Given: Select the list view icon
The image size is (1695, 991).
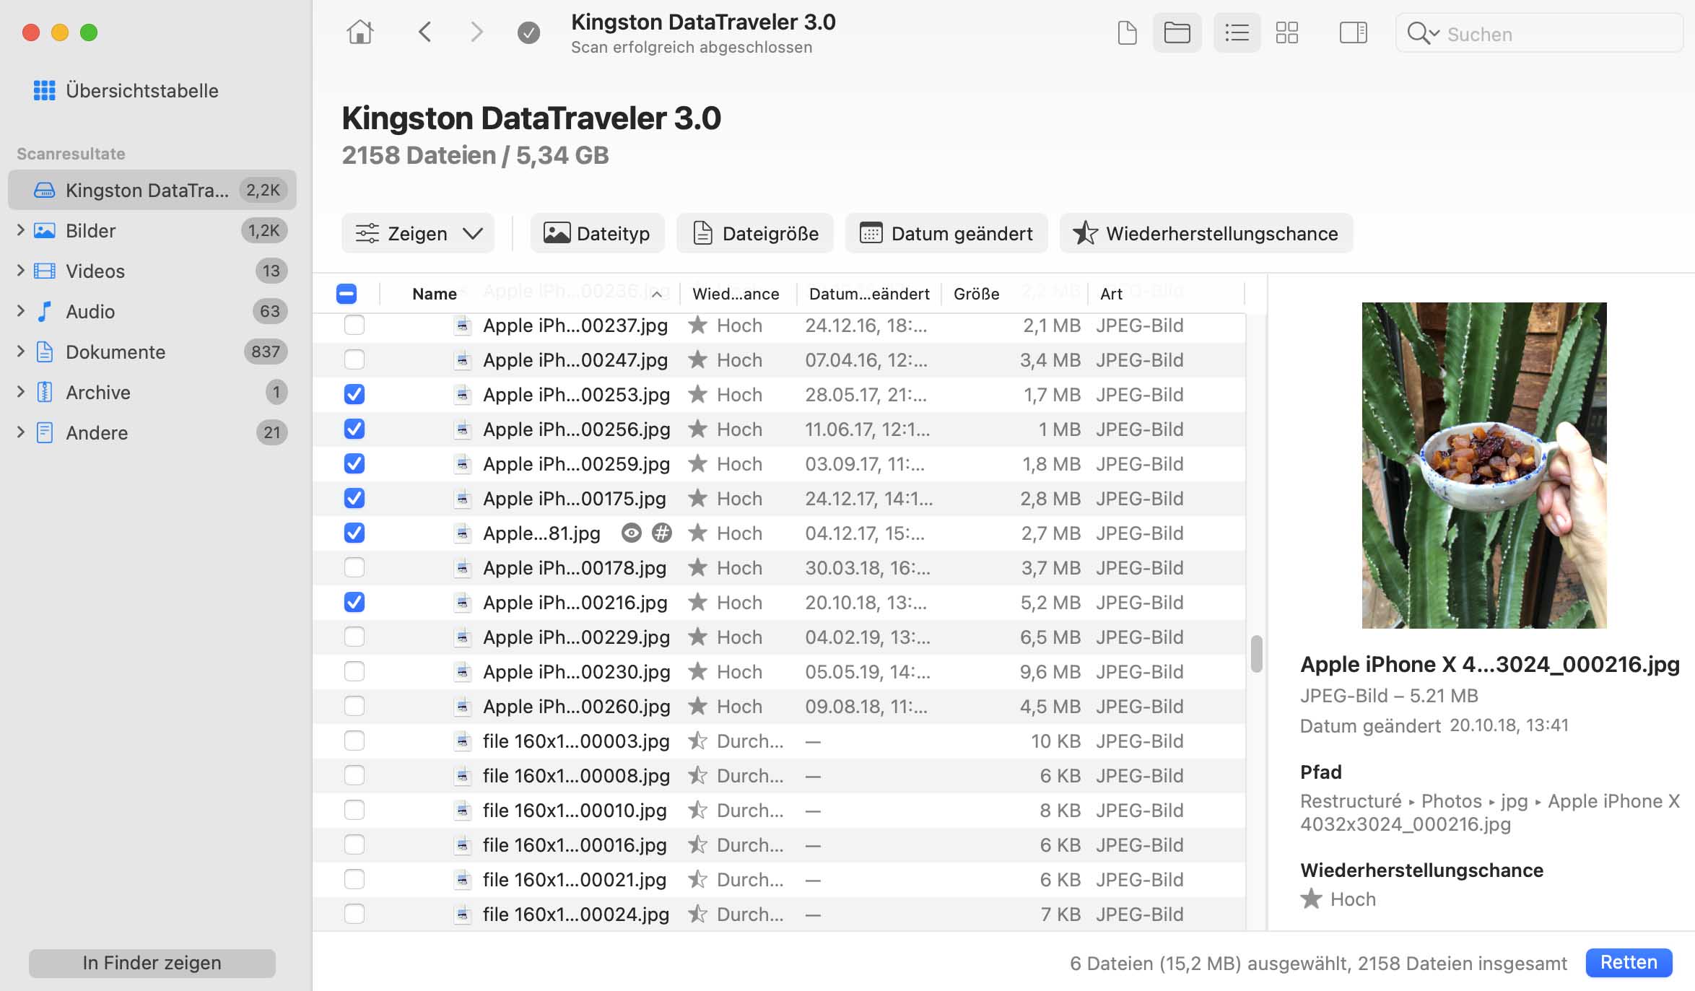Looking at the screenshot, I should coord(1237,32).
